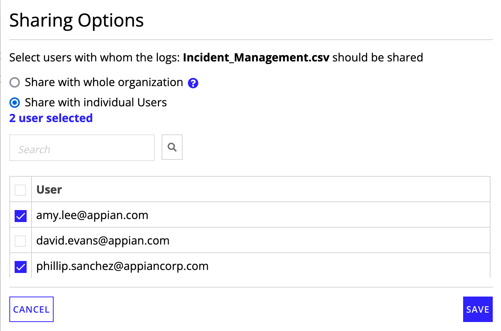The image size is (501, 331).
Task: Toggle the select-all checkbox in User header
Action: pos(20,190)
